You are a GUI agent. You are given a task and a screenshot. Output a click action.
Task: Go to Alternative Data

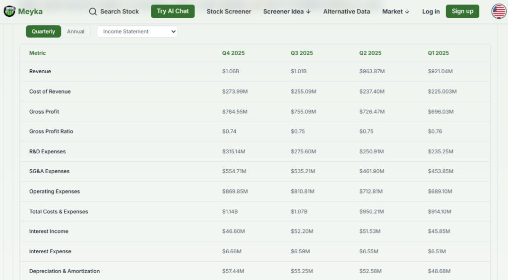click(x=346, y=11)
